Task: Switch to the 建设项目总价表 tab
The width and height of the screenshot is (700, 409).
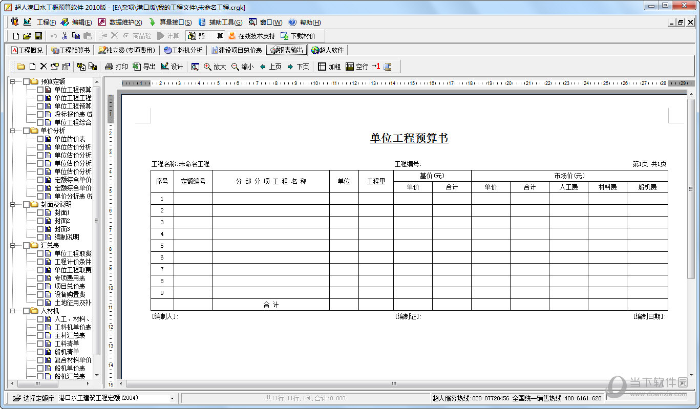Action: click(x=237, y=50)
